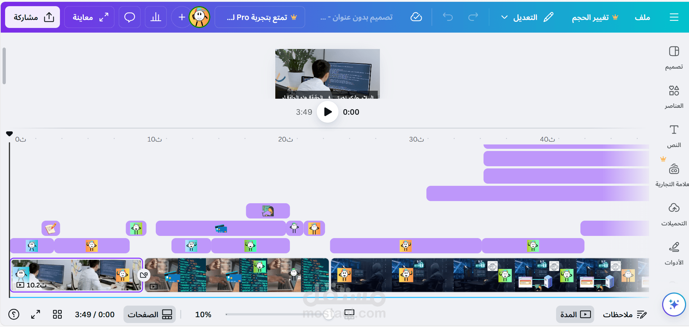
Task: Click the playhead marker at 0 seconds
Action: pos(9,134)
